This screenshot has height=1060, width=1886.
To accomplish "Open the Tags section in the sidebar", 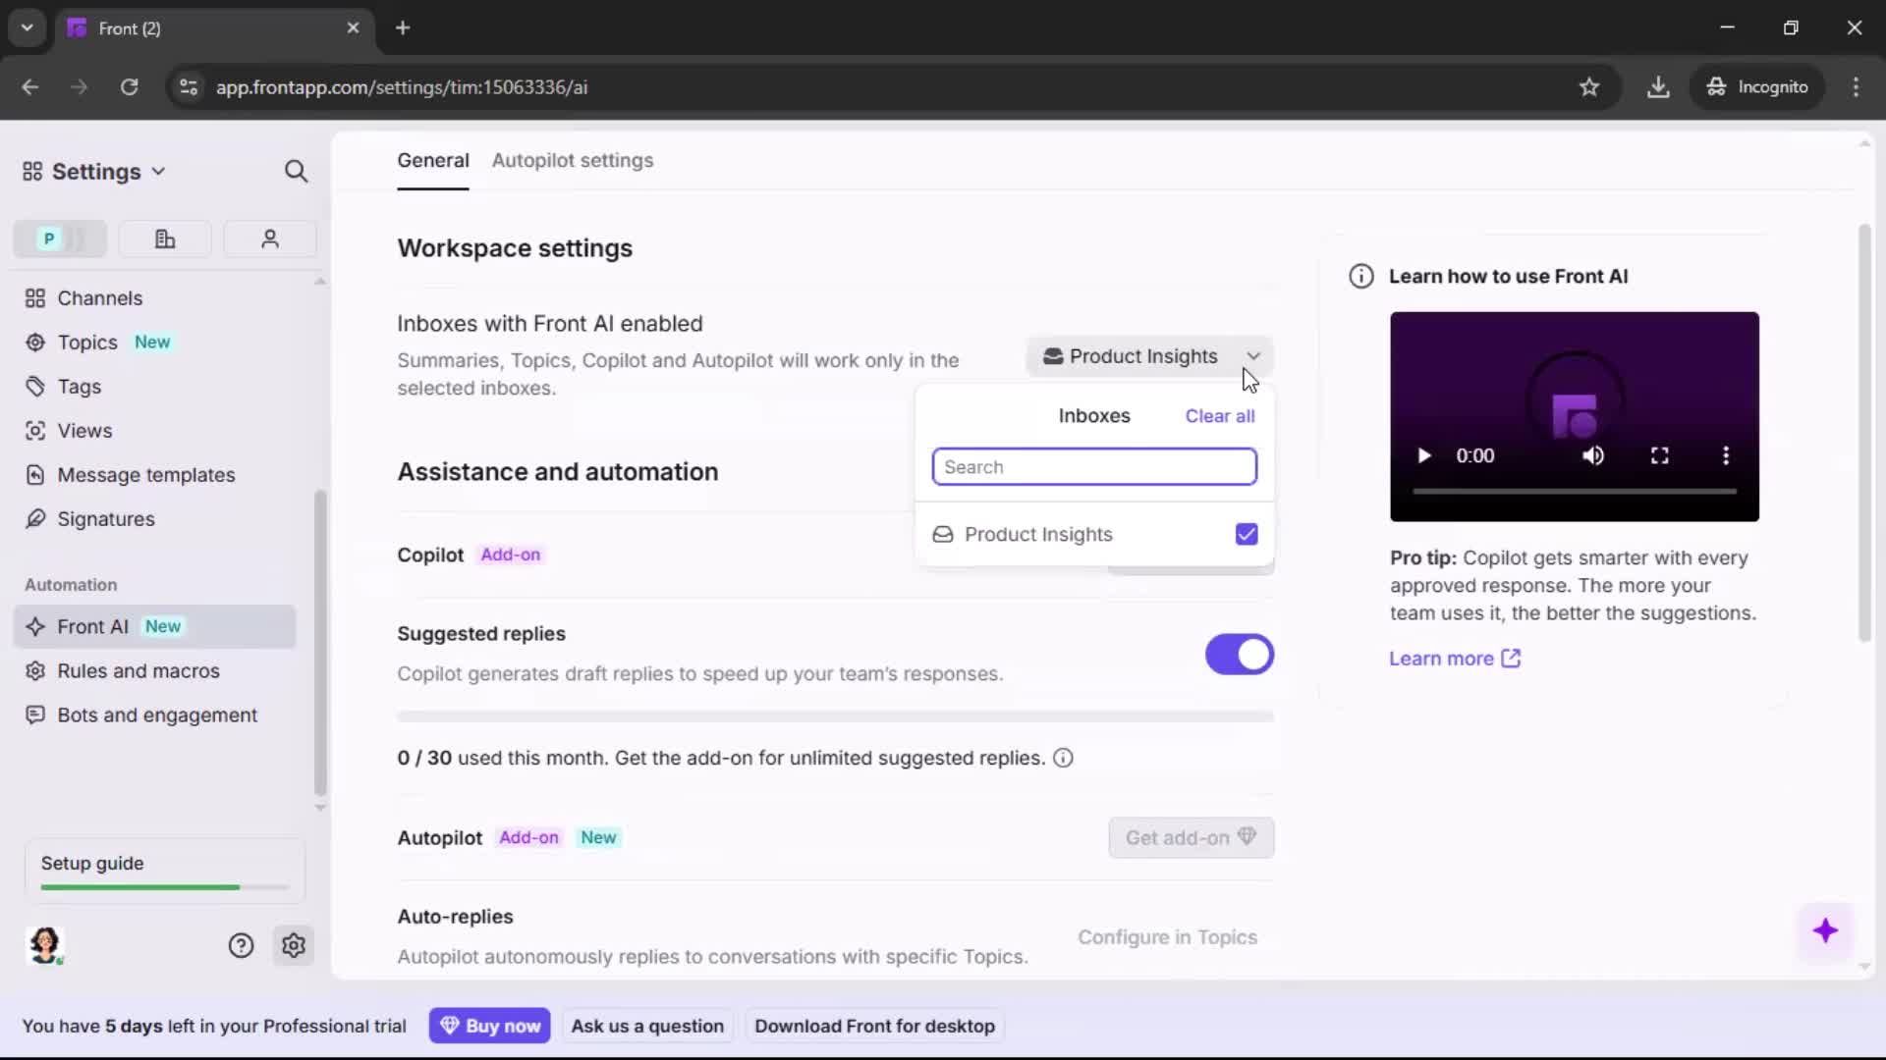I will click(x=78, y=387).
